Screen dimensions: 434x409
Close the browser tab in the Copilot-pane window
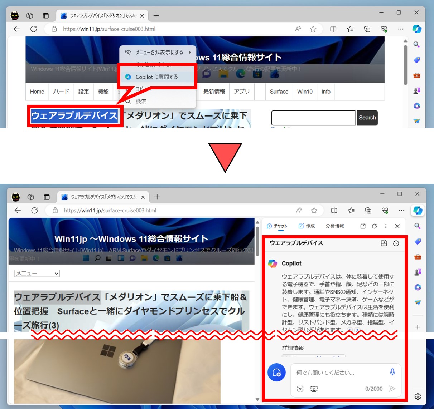(143, 197)
